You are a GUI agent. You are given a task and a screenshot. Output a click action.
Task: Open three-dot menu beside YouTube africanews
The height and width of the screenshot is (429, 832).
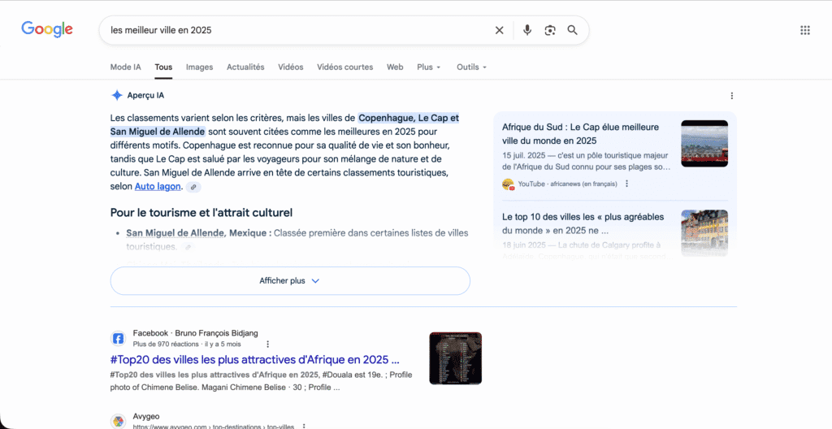(x=626, y=184)
